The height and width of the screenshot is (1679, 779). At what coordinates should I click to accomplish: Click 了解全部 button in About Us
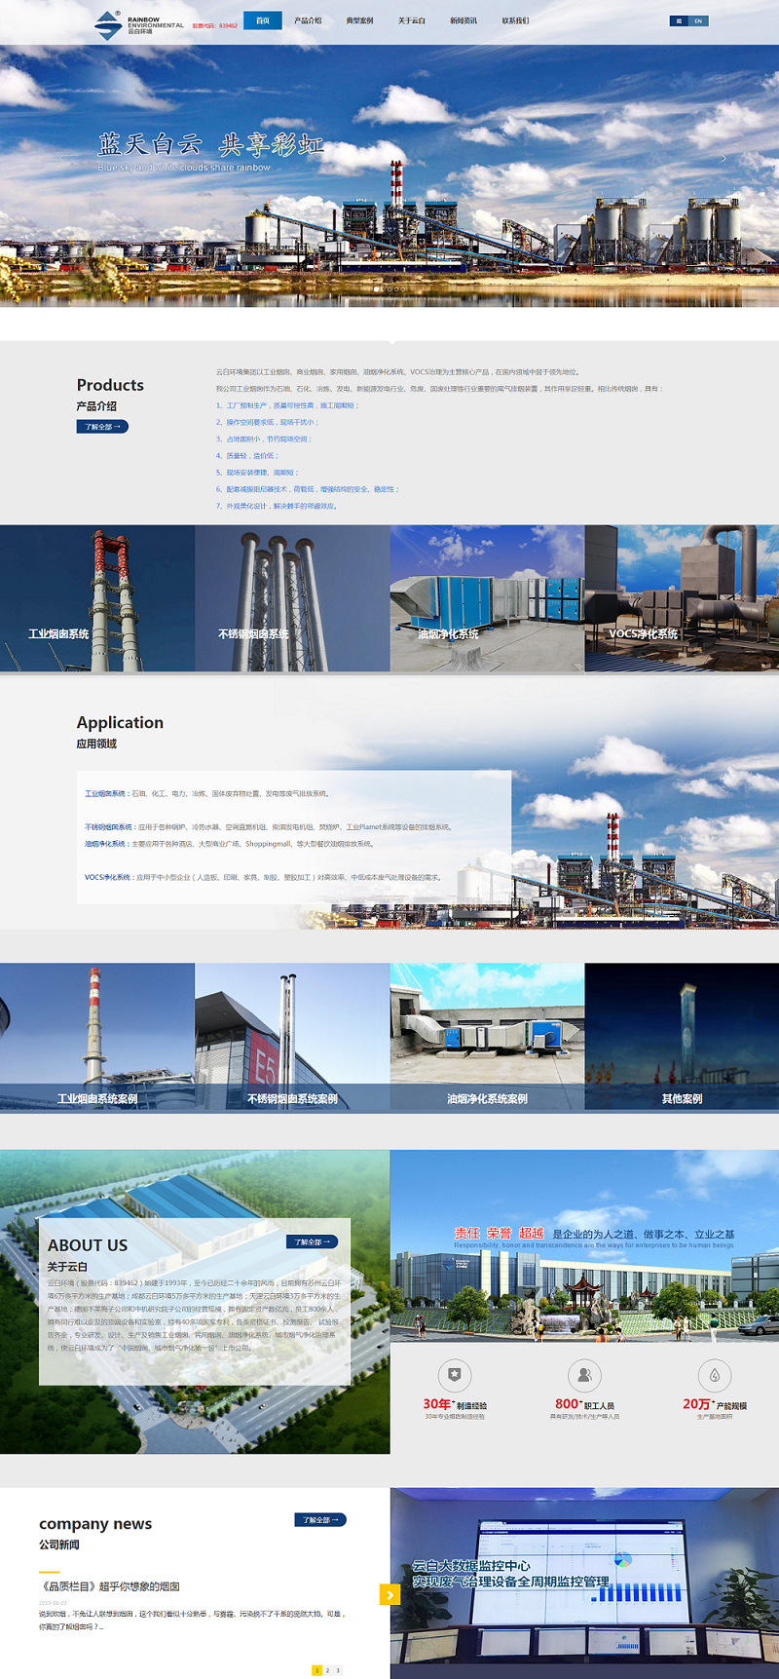click(x=313, y=1241)
